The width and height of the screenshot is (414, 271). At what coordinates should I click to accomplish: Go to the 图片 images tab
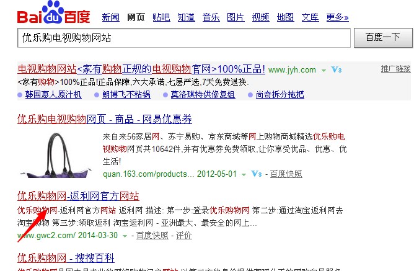(x=236, y=17)
